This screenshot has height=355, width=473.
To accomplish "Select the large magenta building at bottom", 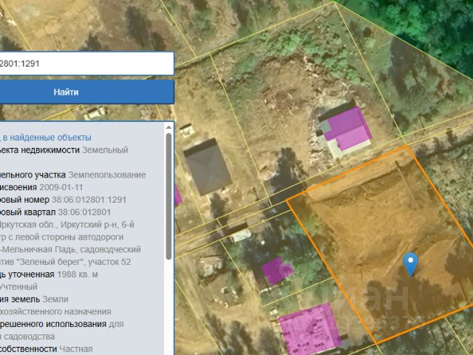I will point(309,328).
